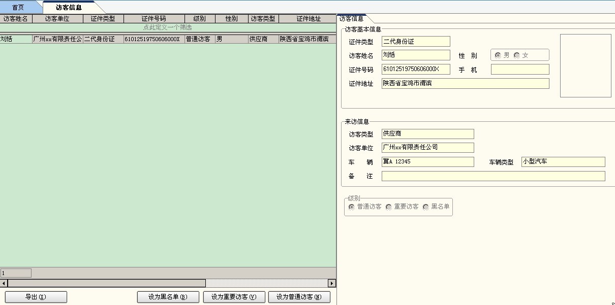Click the visitor photo thumbnail box

586,65
